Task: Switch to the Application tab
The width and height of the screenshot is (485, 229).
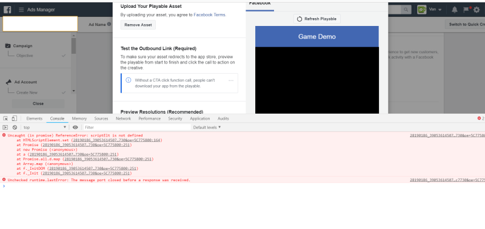Action: coord(200,118)
